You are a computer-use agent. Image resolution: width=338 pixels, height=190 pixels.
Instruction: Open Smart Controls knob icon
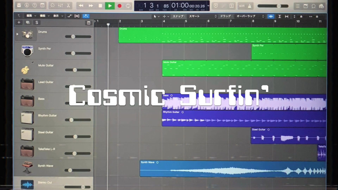point(52,6)
